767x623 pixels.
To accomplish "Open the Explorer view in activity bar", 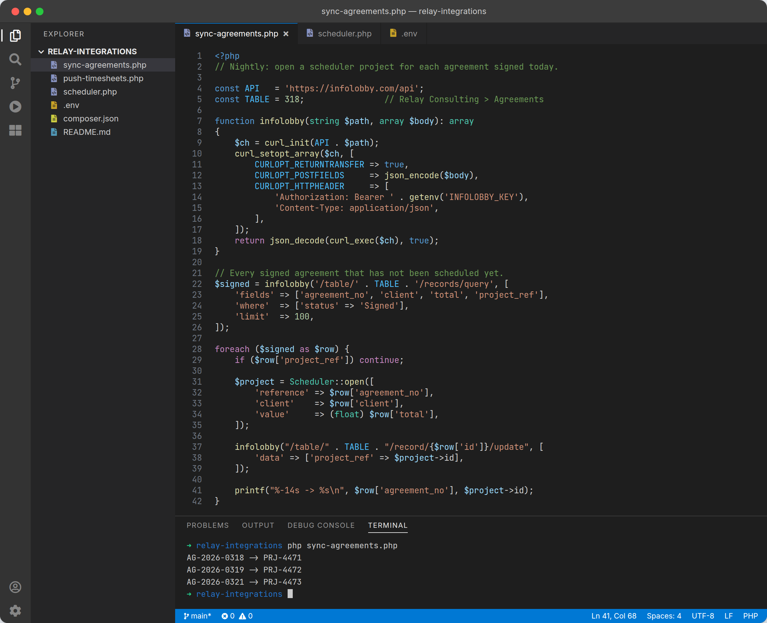I will [15, 35].
